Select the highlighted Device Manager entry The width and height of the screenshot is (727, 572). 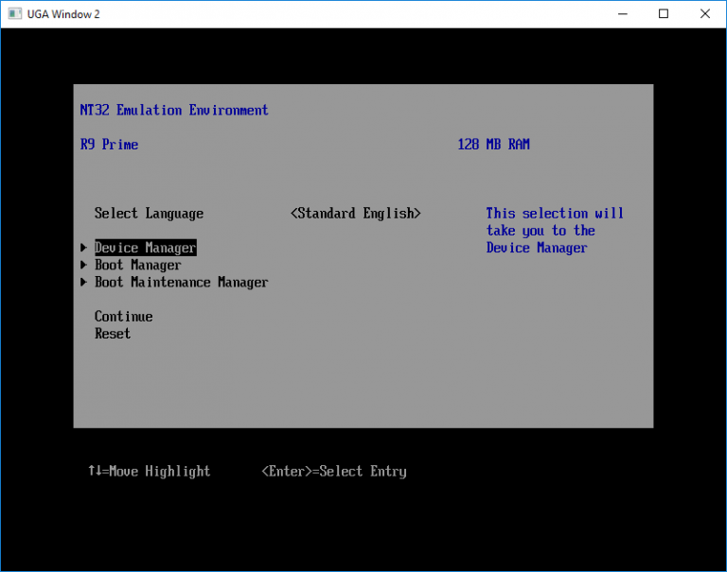click(145, 248)
